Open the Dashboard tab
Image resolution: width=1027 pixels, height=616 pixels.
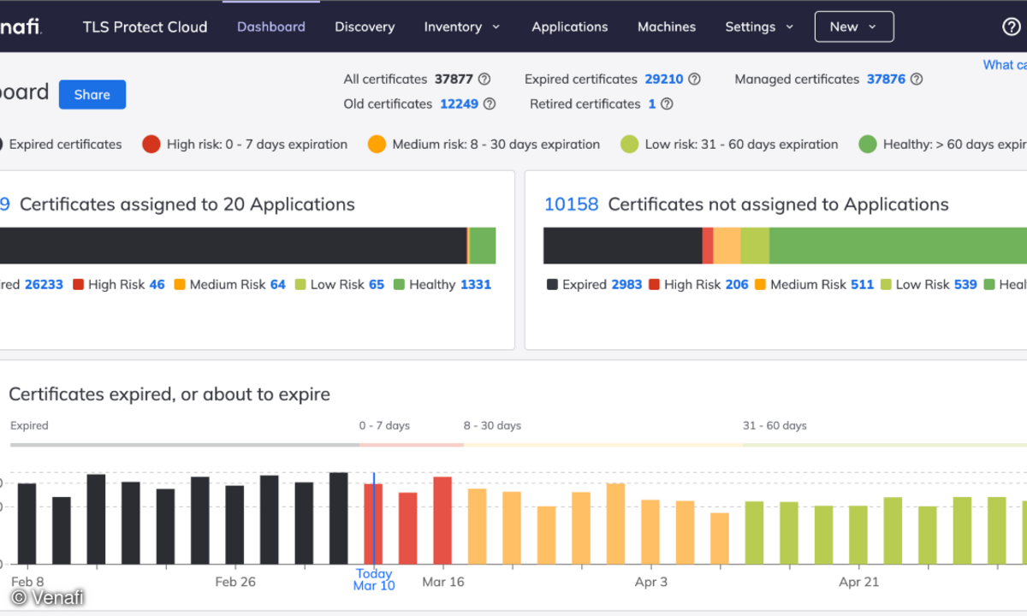[271, 27]
